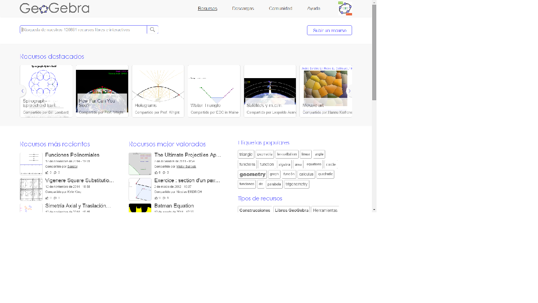
Task: Click Batman Equation thumbnail image
Action: (x=140, y=208)
